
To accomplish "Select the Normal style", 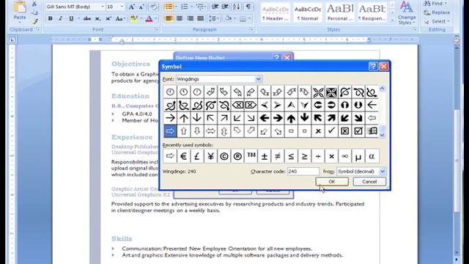I will pyautogui.click(x=308, y=12).
